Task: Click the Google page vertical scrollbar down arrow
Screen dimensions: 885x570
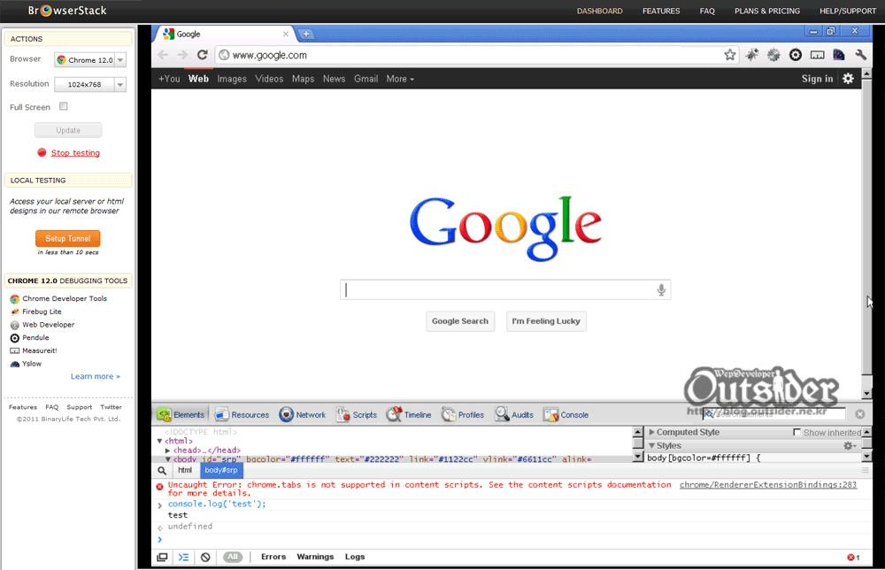Action: click(x=867, y=393)
